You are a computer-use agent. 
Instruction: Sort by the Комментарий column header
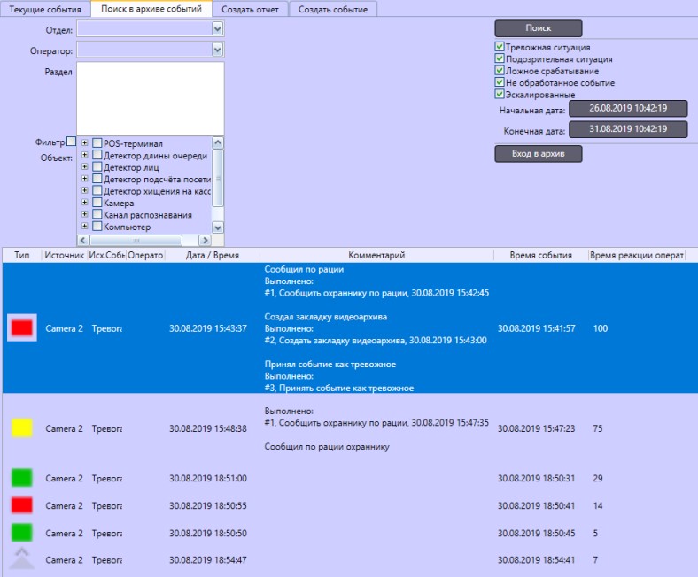376,255
